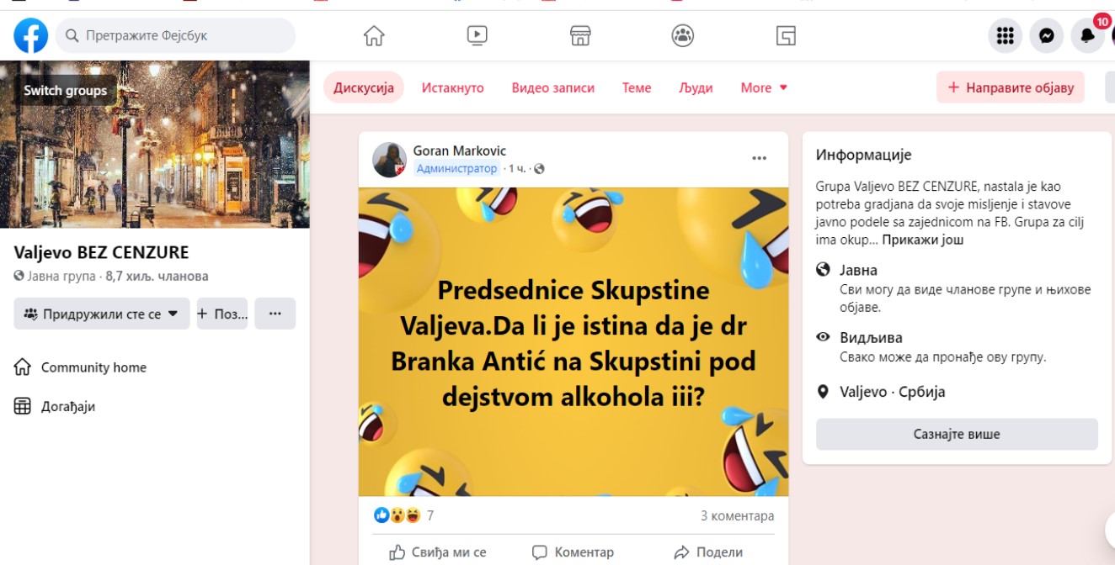
Task: Like the post with Свиђа ми се
Action: click(438, 552)
